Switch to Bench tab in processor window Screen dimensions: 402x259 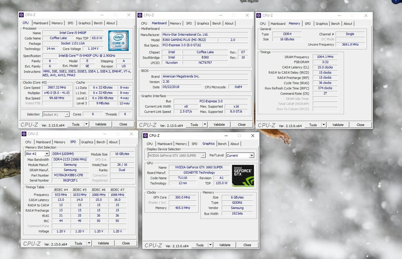pos(98,23)
